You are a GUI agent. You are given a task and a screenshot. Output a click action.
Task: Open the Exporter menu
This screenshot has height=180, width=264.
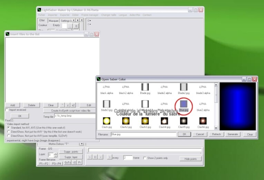(65, 15)
